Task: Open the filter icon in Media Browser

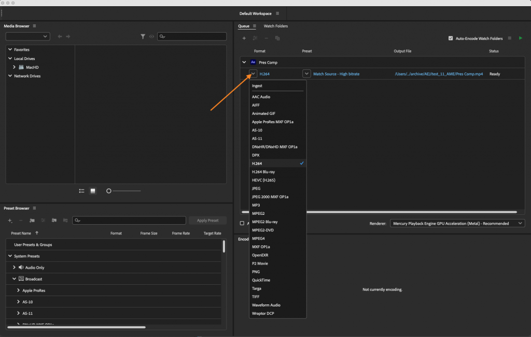Action: (x=143, y=36)
